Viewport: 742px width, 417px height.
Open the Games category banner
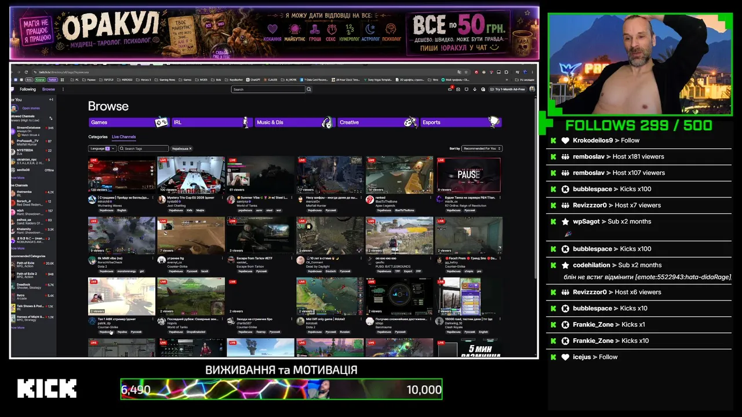tap(129, 122)
